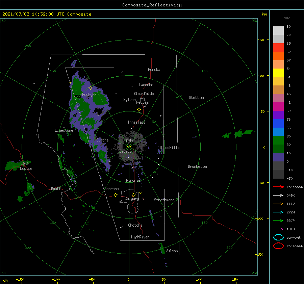Pick the slate purple 0-10 dBZ swatch
The width and height of the screenshot is (304, 284).
pos(278,157)
